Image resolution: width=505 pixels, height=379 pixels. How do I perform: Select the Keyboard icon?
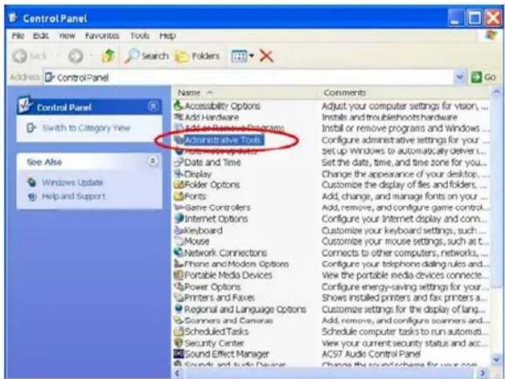tap(179, 230)
